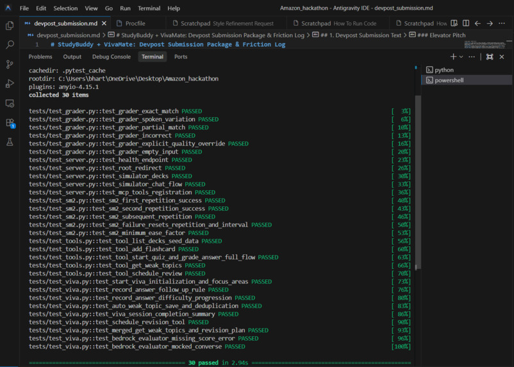514x367 pixels.
Task: Open the Go menu
Action: [x=109, y=8]
